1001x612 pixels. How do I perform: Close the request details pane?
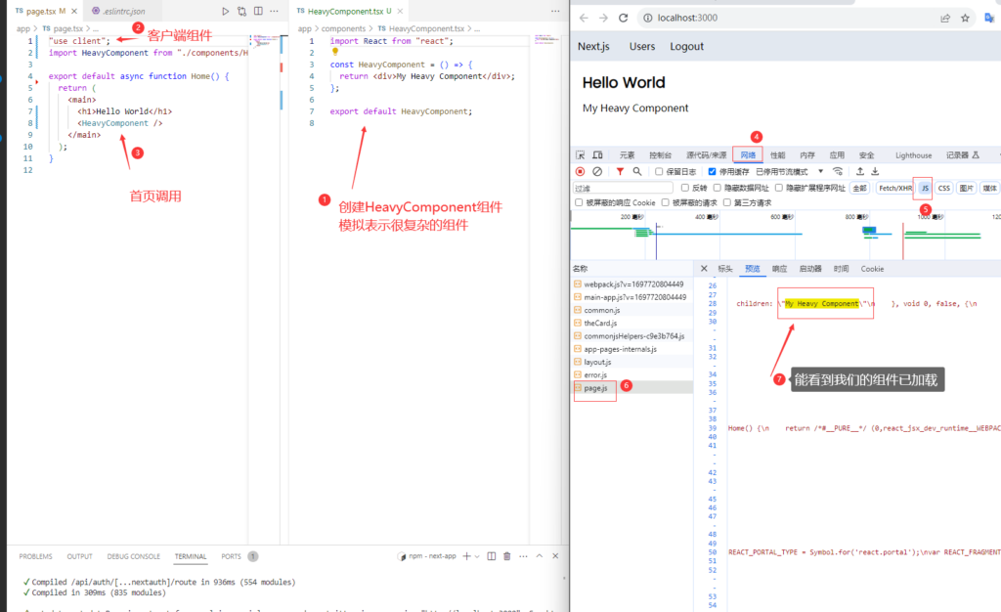click(704, 269)
